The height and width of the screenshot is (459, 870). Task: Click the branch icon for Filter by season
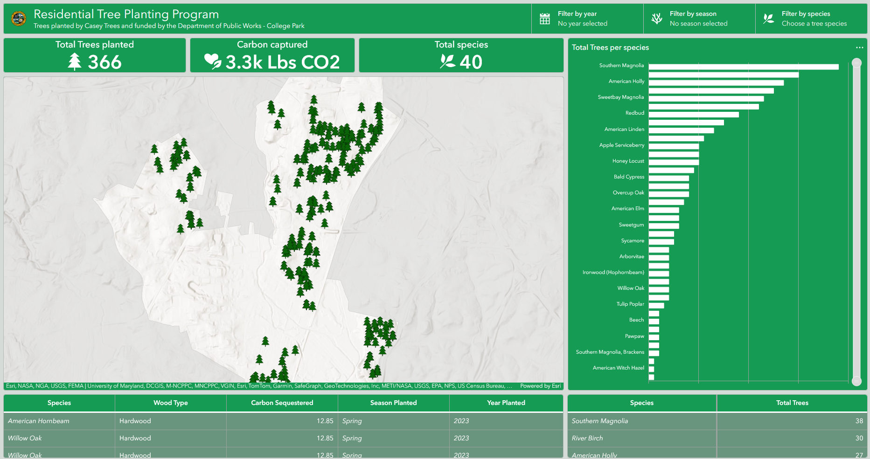657,18
